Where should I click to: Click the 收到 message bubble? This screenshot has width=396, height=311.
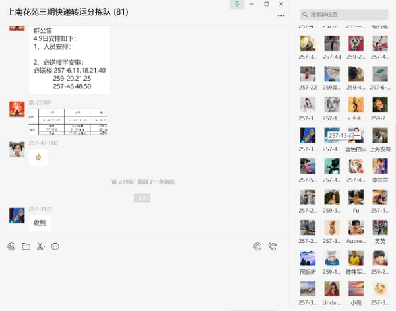click(40, 223)
